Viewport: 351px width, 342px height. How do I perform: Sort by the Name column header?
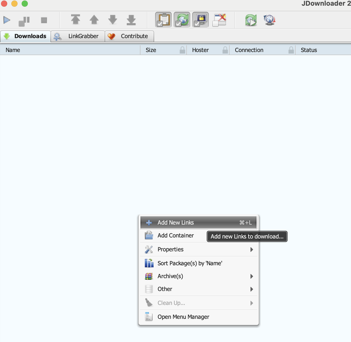pyautogui.click(x=70, y=50)
